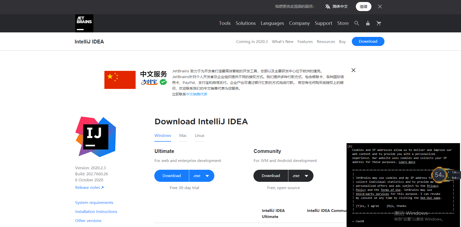This screenshot has height=227, width=461.
Task: Click the translate language icon
Action: [327, 7]
